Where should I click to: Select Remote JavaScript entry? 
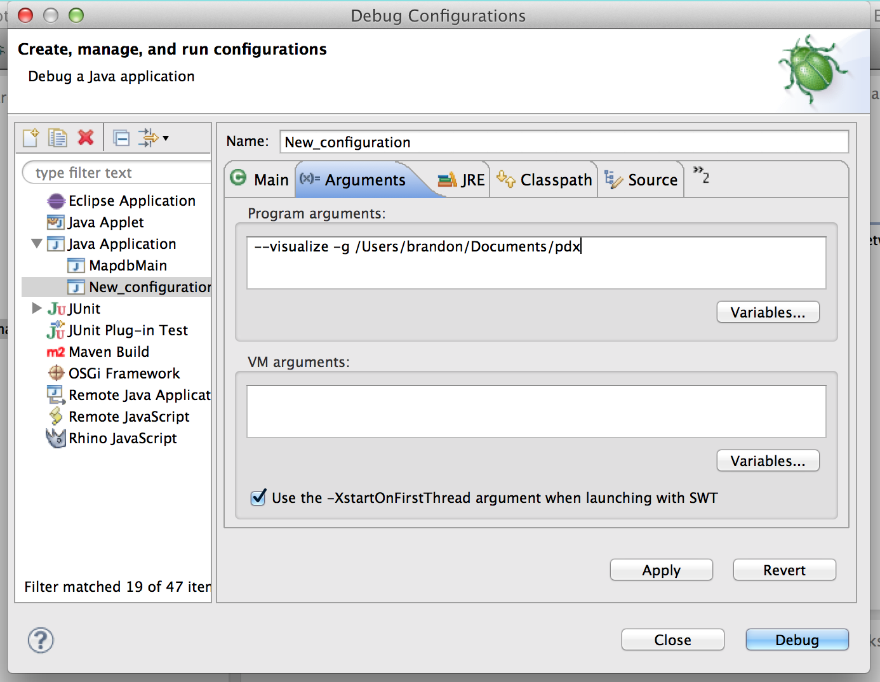pos(130,417)
